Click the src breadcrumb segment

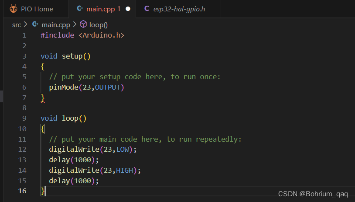click(17, 25)
